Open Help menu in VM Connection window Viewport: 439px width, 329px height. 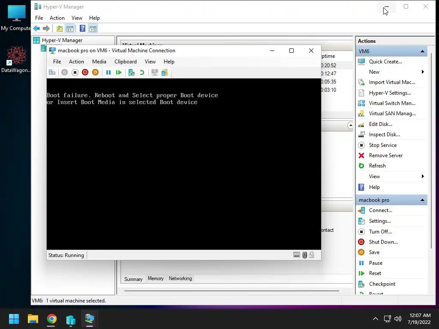(169, 62)
